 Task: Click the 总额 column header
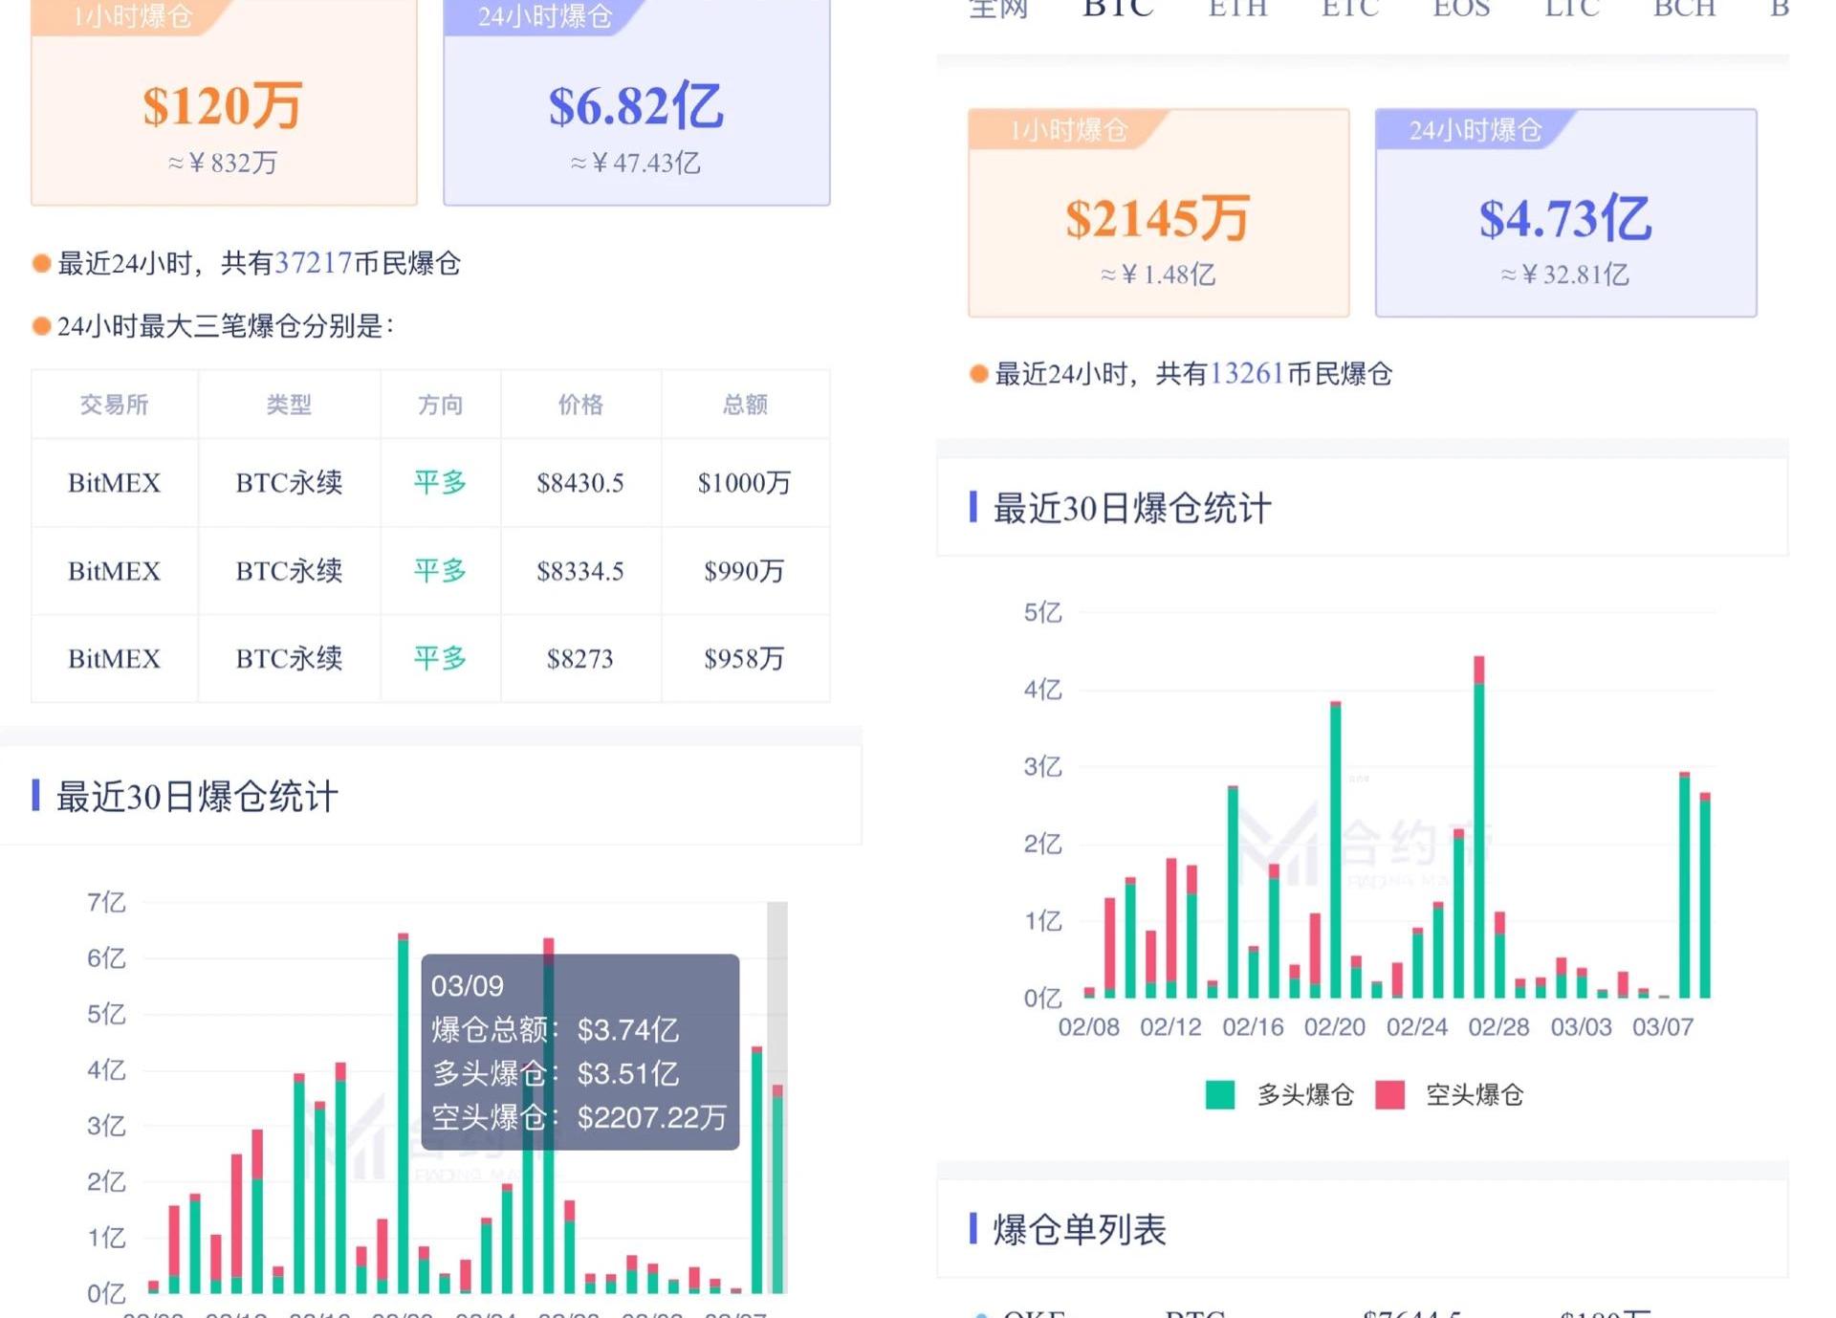tap(745, 405)
